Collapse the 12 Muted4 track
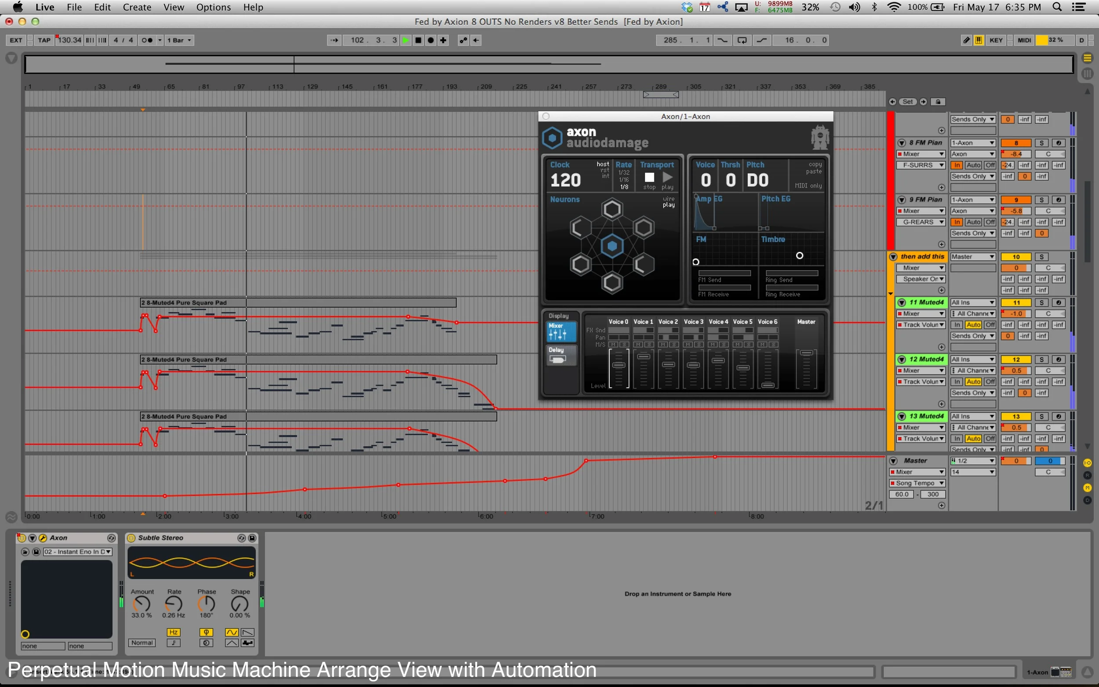 click(x=902, y=360)
